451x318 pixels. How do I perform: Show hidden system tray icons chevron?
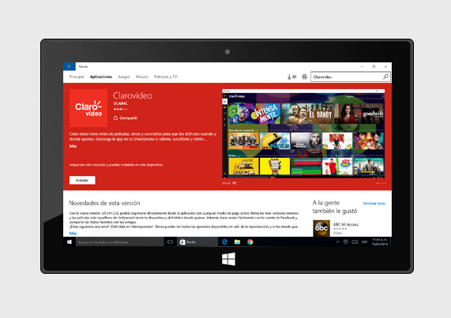tap(337, 242)
